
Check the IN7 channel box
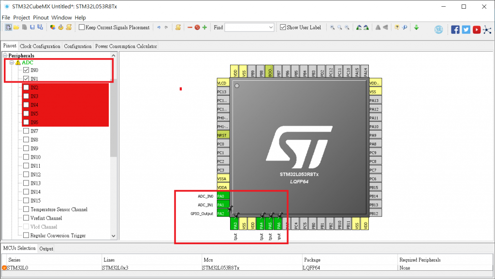pyautogui.click(x=26, y=131)
